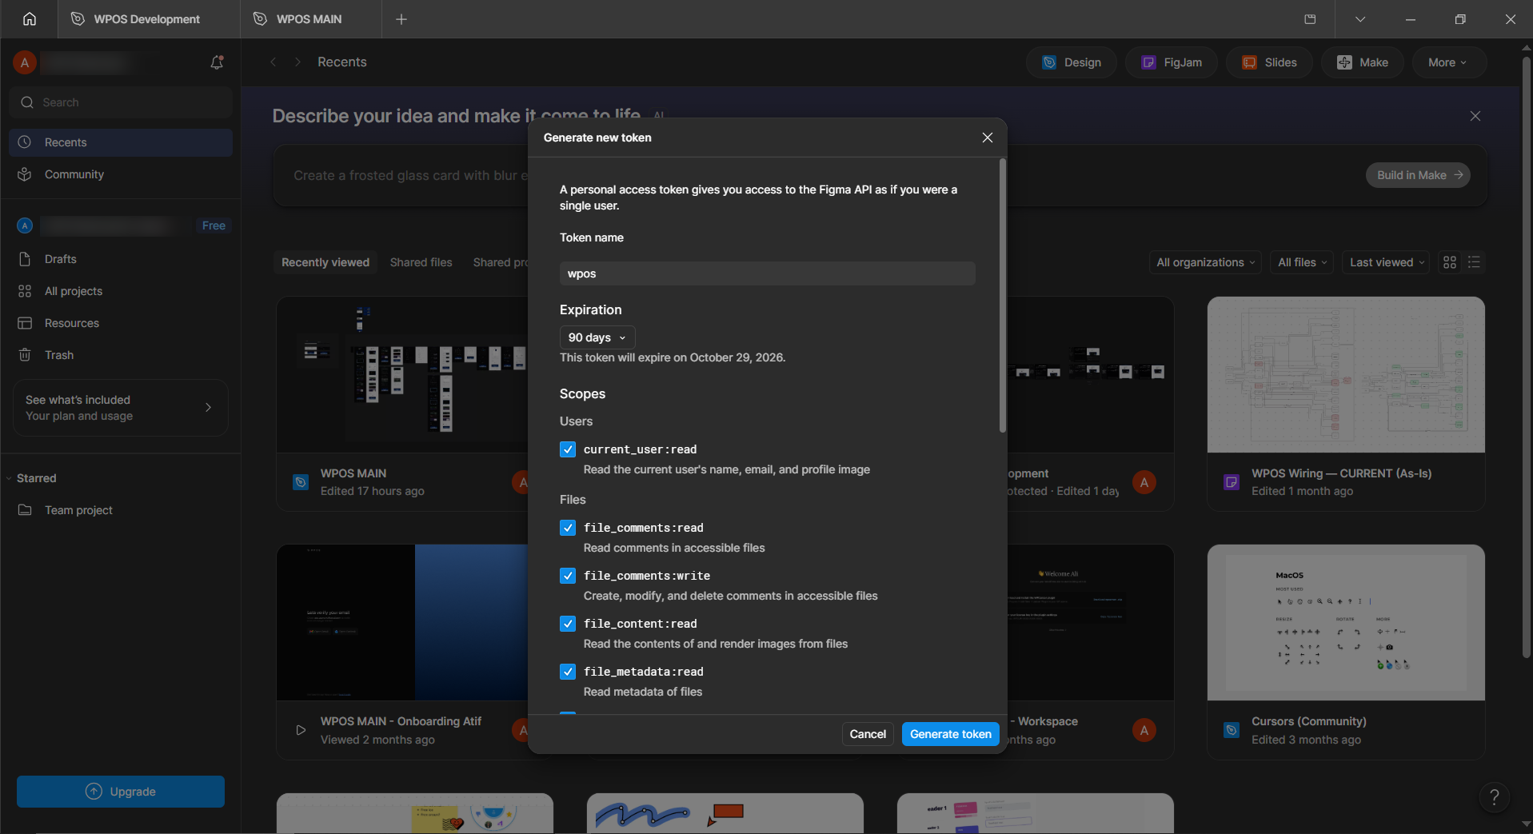Click the user avatar A in sidebar

tap(25, 62)
